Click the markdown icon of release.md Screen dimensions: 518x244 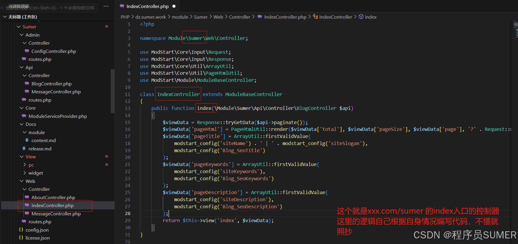(x=24, y=149)
